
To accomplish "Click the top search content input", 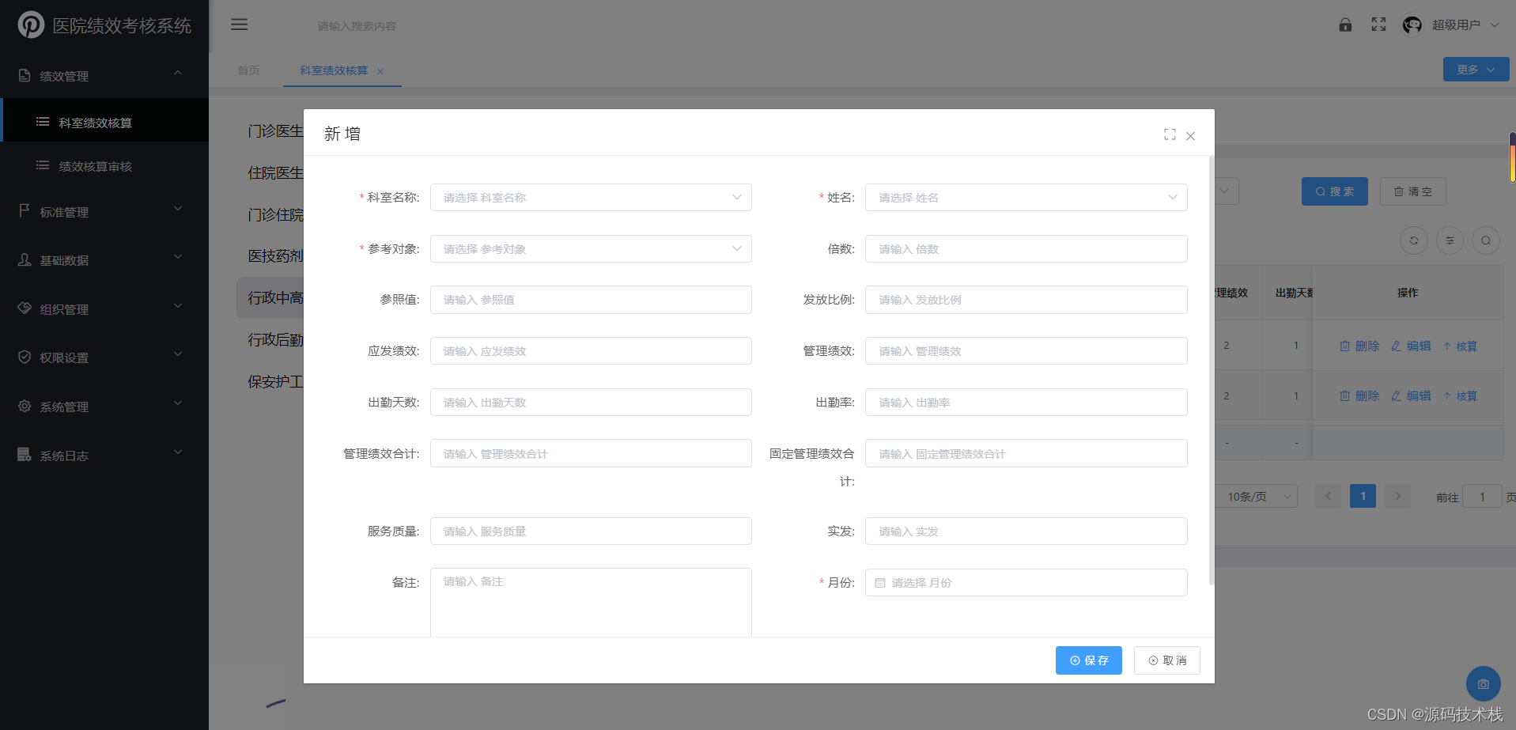I will pos(357,26).
